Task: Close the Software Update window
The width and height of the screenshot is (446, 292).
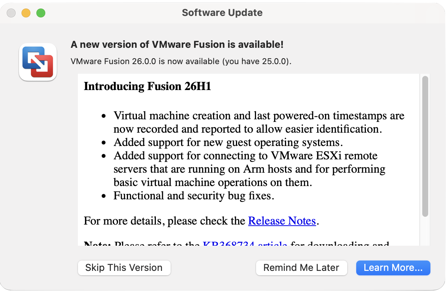Action: click(x=11, y=13)
